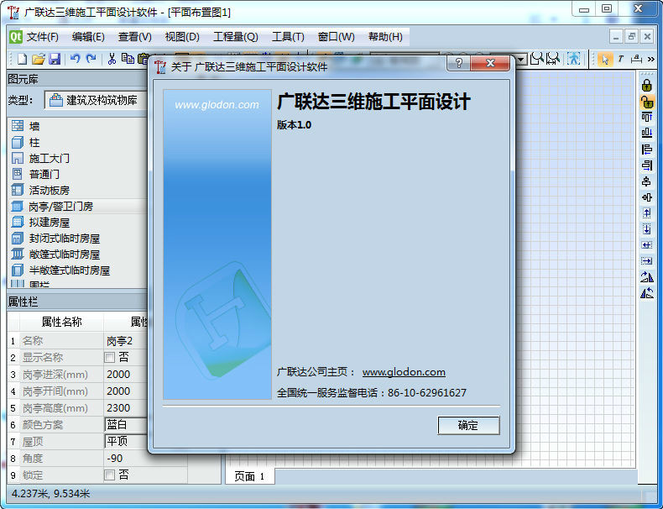Screen dimensions: 663x509
Task: Select 拟建房屋 in the element library
Action: (x=78, y=222)
